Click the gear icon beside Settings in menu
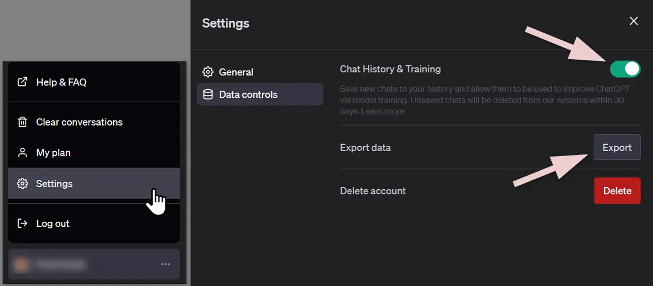 pyautogui.click(x=22, y=184)
